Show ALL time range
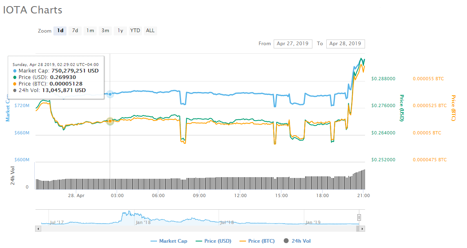Image resolution: width=467 pixels, height=248 pixels. pos(150,31)
